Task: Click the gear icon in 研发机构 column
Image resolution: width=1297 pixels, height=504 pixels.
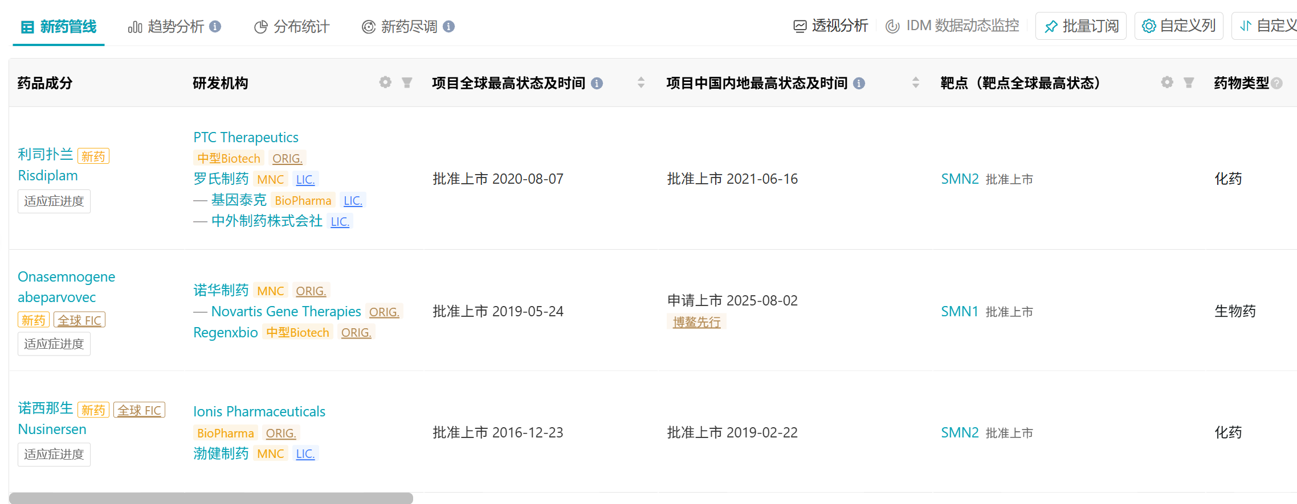Action: (385, 82)
